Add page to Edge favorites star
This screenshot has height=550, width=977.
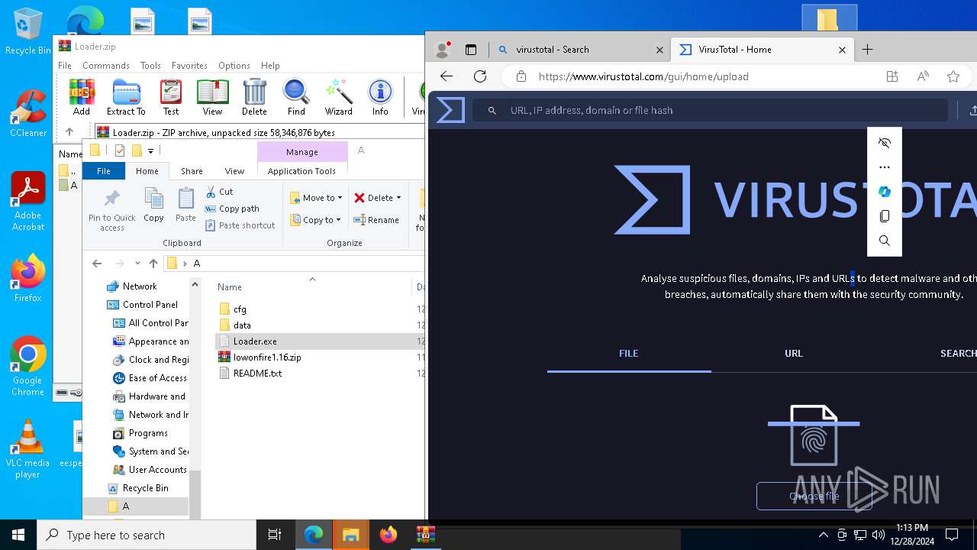click(953, 76)
